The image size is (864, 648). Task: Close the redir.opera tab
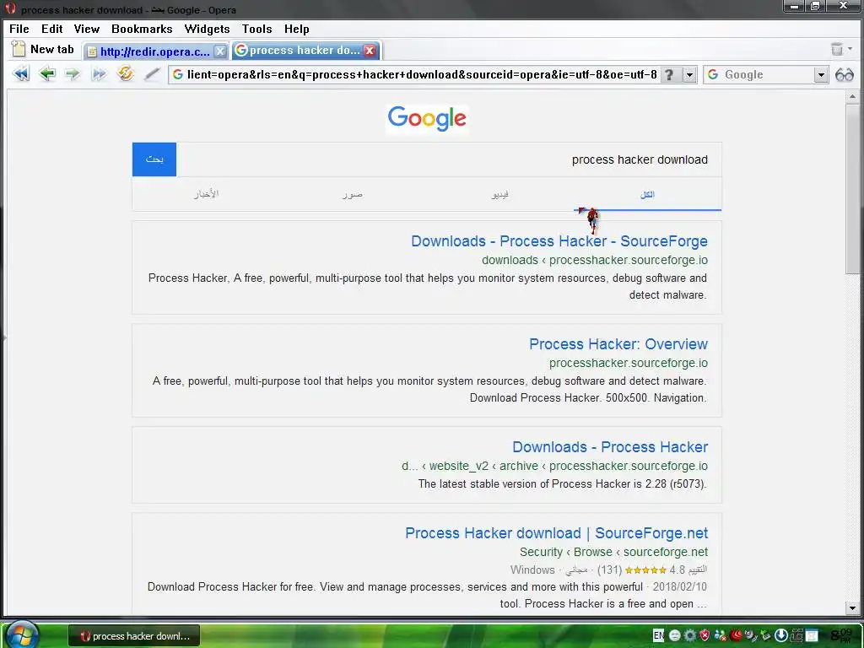tap(220, 51)
